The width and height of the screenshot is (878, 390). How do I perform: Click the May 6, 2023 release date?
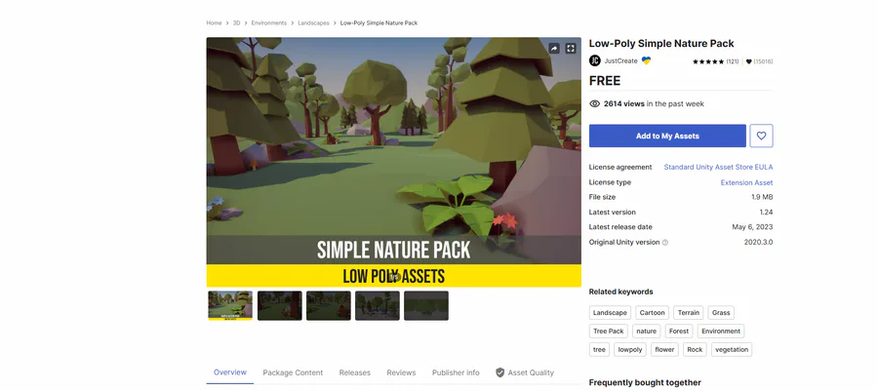click(x=752, y=227)
